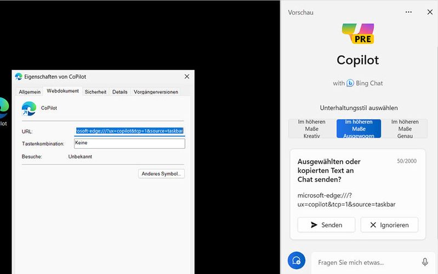Click 'Ausgewählten oder kopierten Text' heading
The image size is (438, 274).
(x=329, y=170)
